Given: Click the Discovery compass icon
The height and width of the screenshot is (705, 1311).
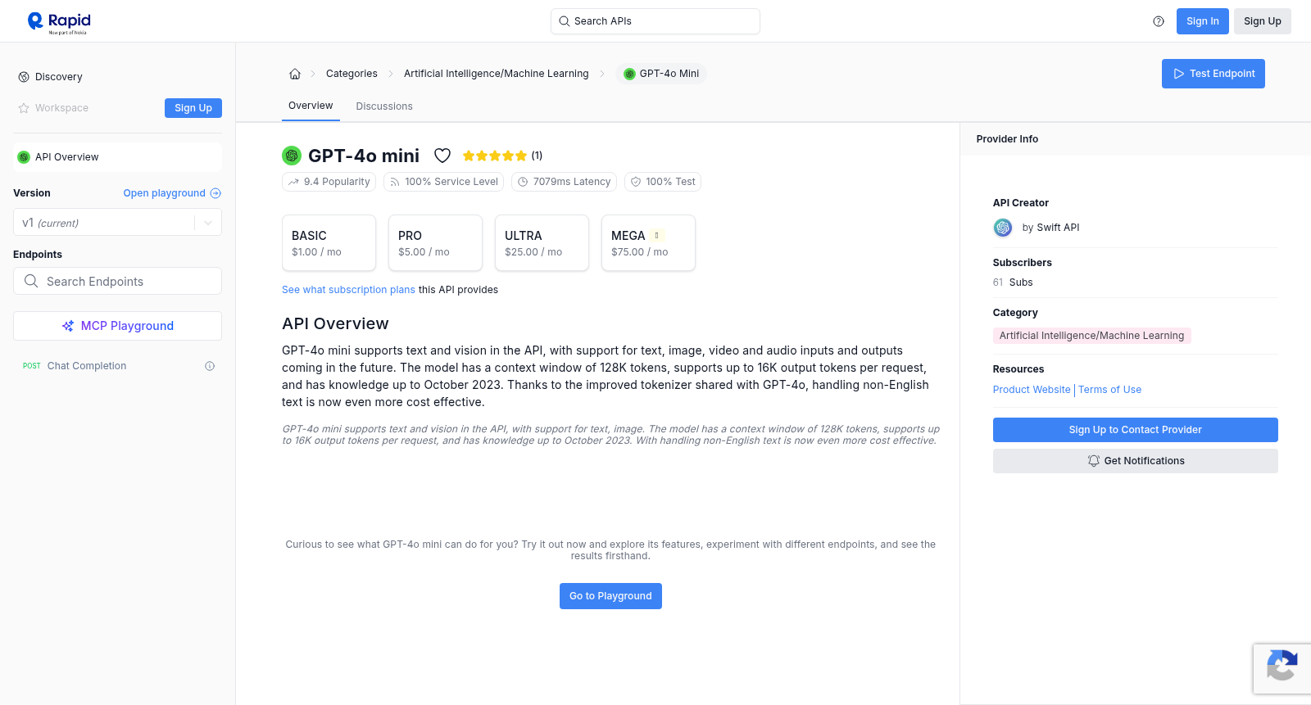Looking at the screenshot, I should pyautogui.click(x=24, y=77).
